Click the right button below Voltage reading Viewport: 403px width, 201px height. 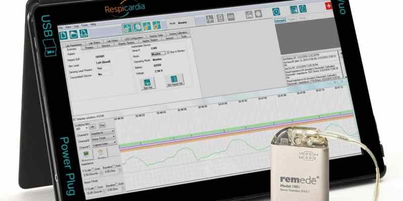pyautogui.click(x=174, y=80)
